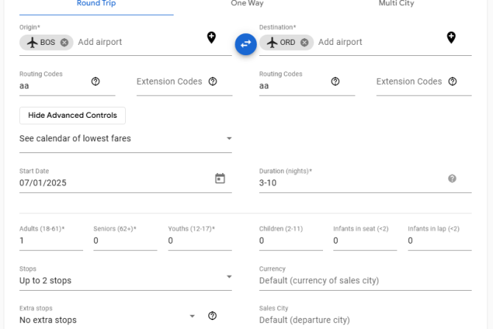The width and height of the screenshot is (493, 329).
Task: Switch to the One Way tab
Action: tap(247, 4)
